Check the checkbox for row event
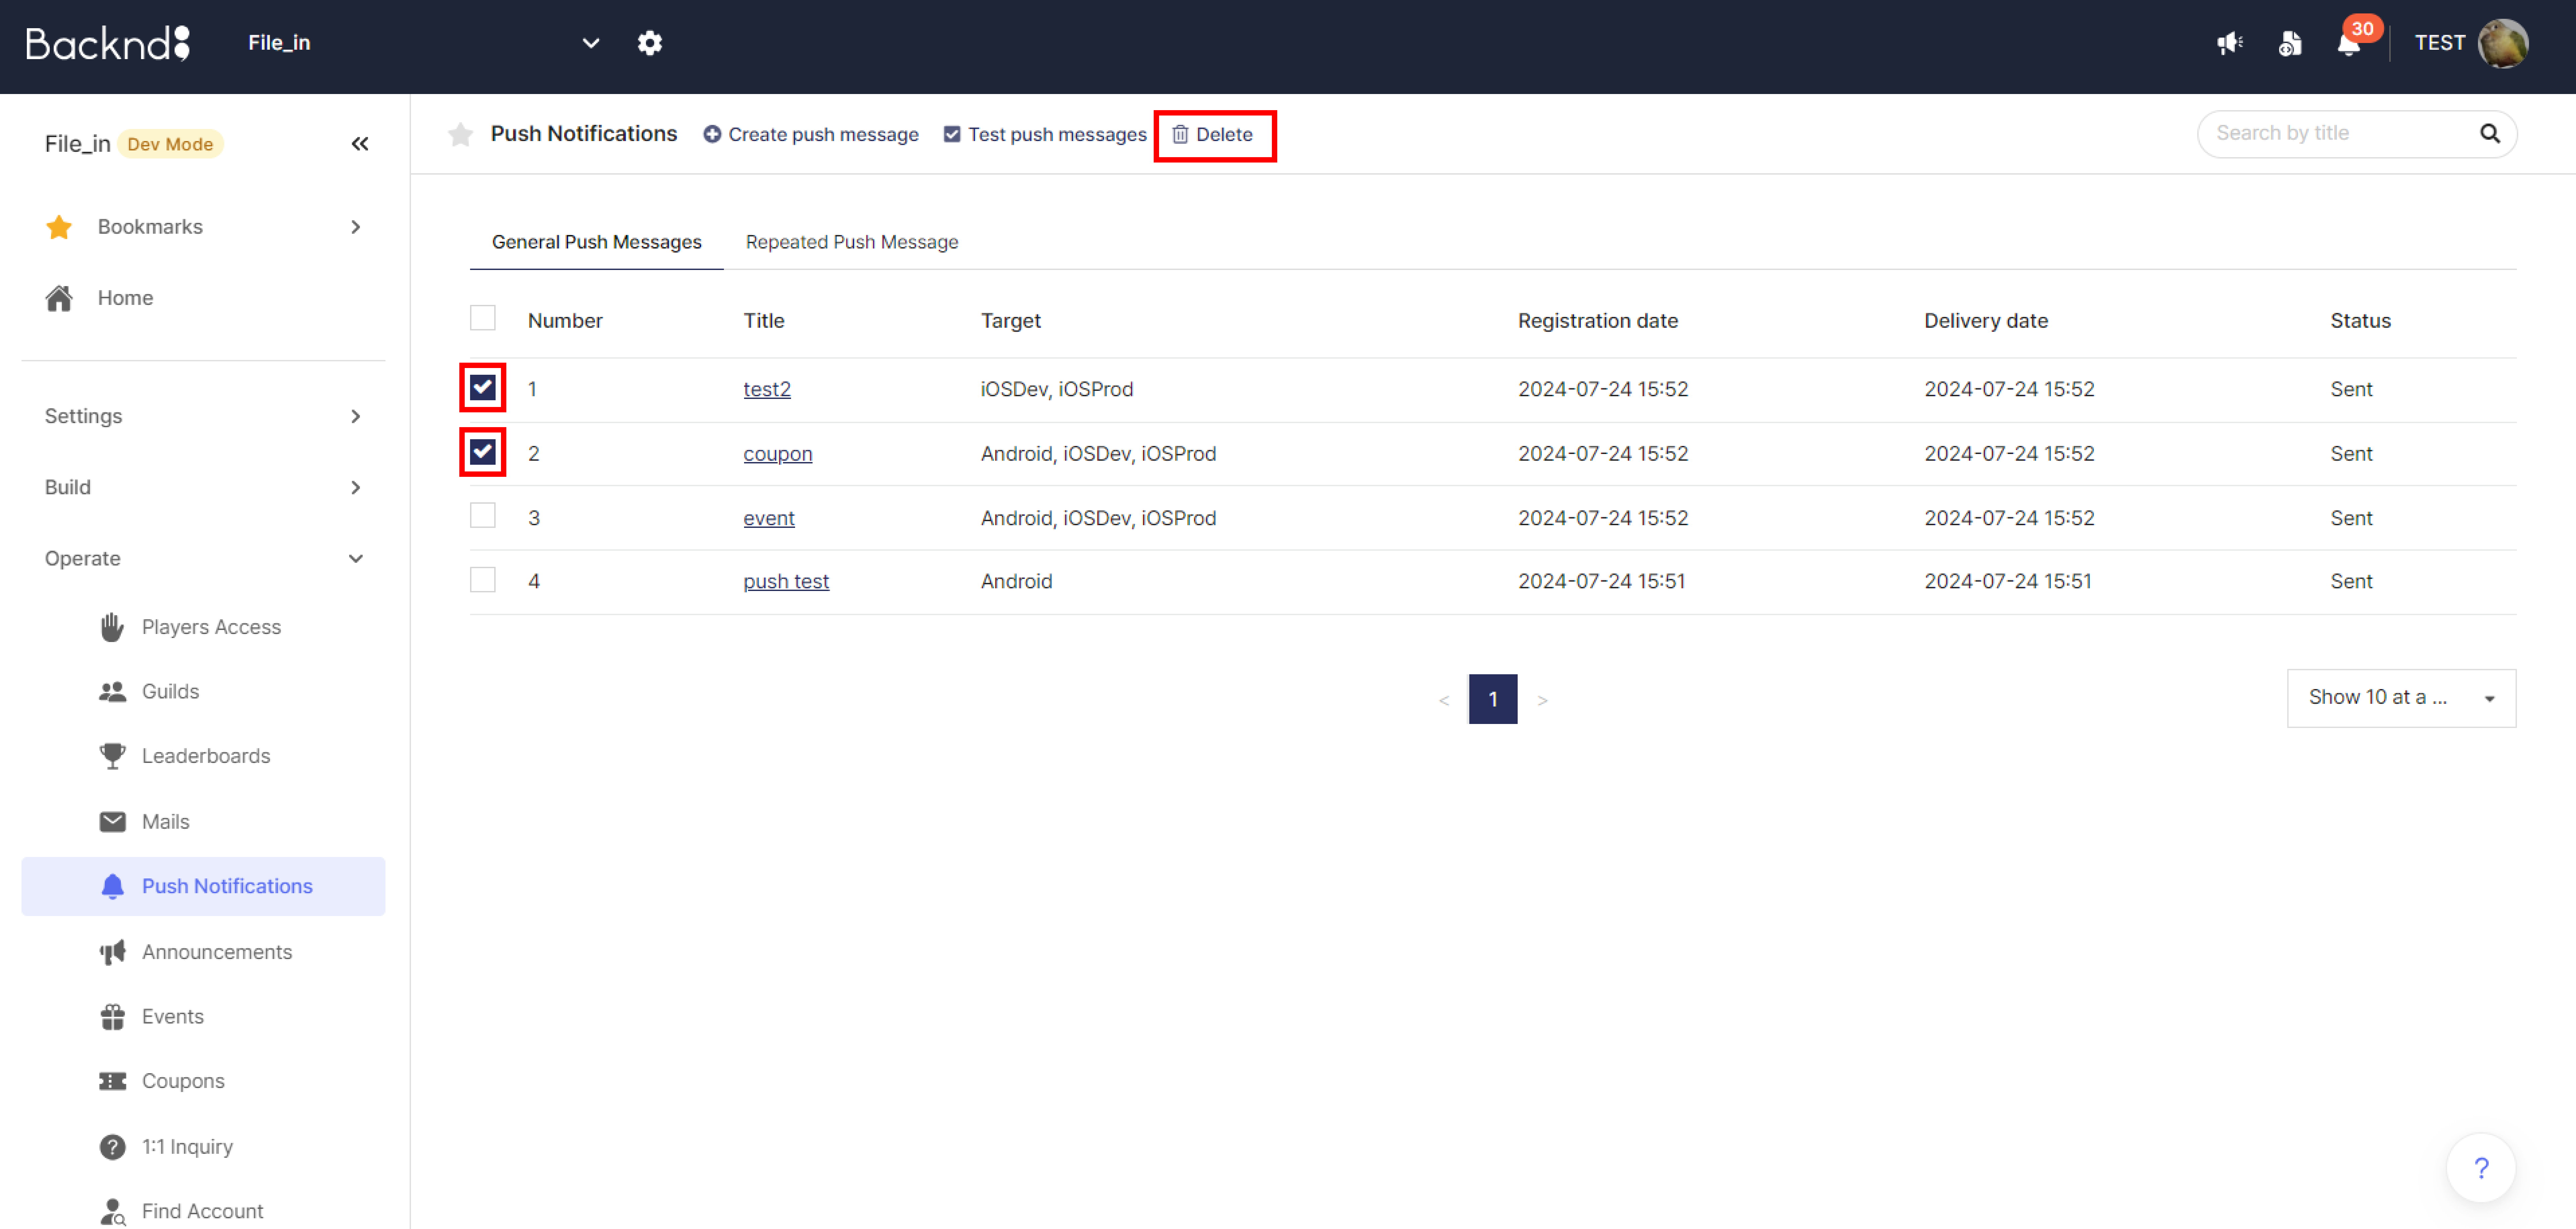 pyautogui.click(x=483, y=515)
